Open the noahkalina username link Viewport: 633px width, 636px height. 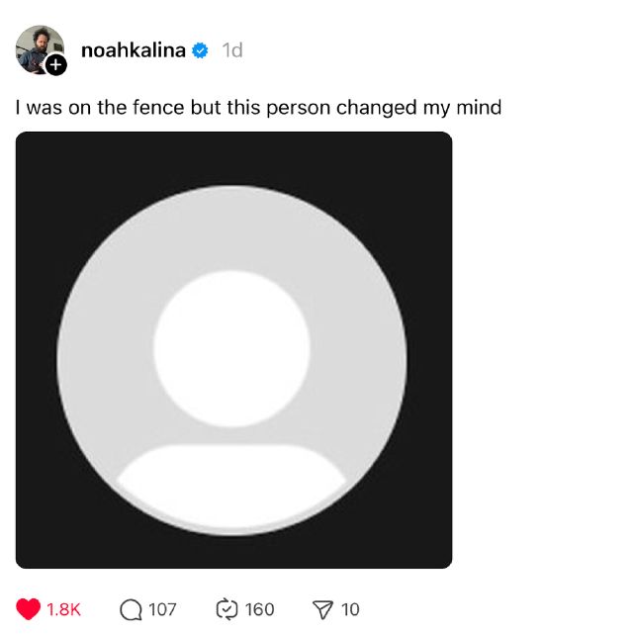click(x=134, y=50)
